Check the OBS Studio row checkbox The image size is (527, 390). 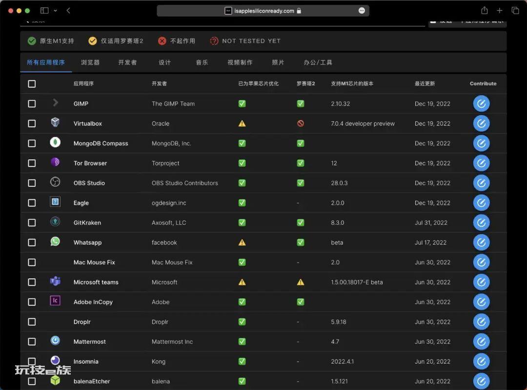pos(32,183)
